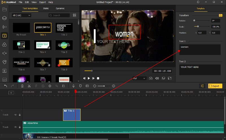This screenshot has width=226, height=140.
Task: Click the fit-to-timeline icon
Action: [87, 86]
